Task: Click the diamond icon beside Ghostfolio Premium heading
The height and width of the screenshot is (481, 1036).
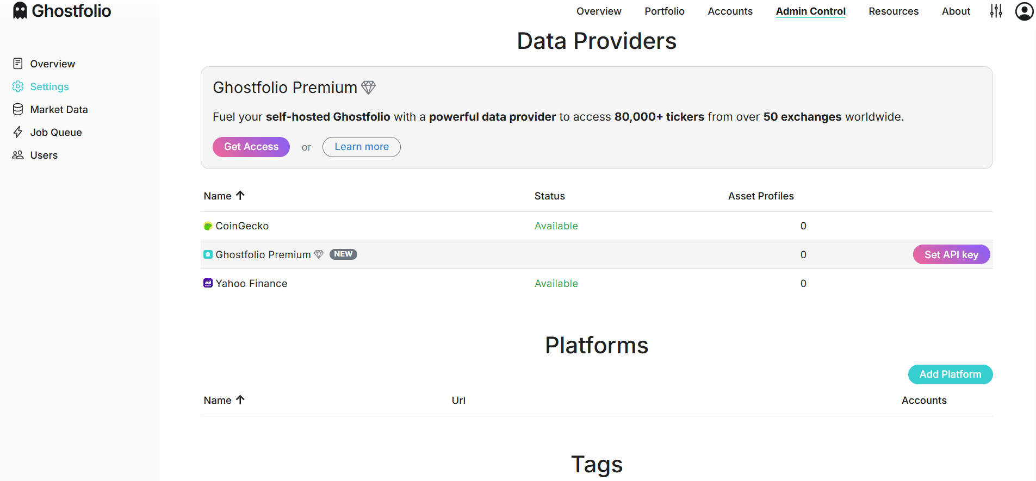Action: 369,88
